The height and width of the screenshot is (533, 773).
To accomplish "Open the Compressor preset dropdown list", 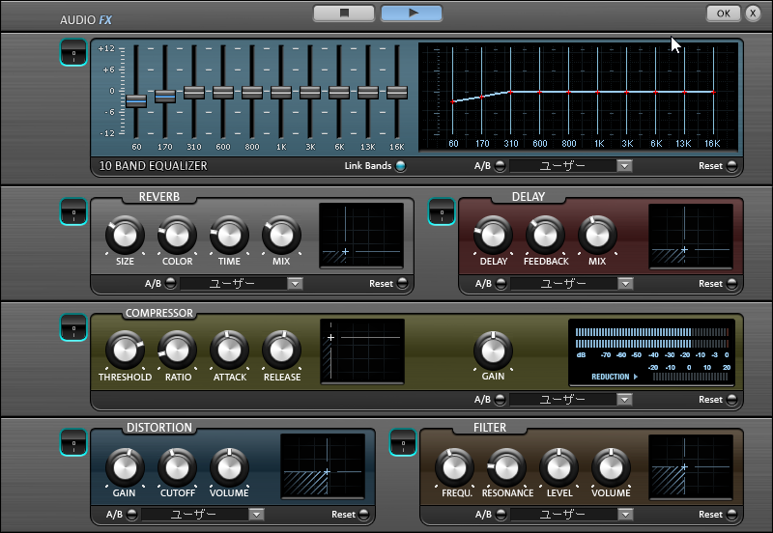I will [624, 400].
